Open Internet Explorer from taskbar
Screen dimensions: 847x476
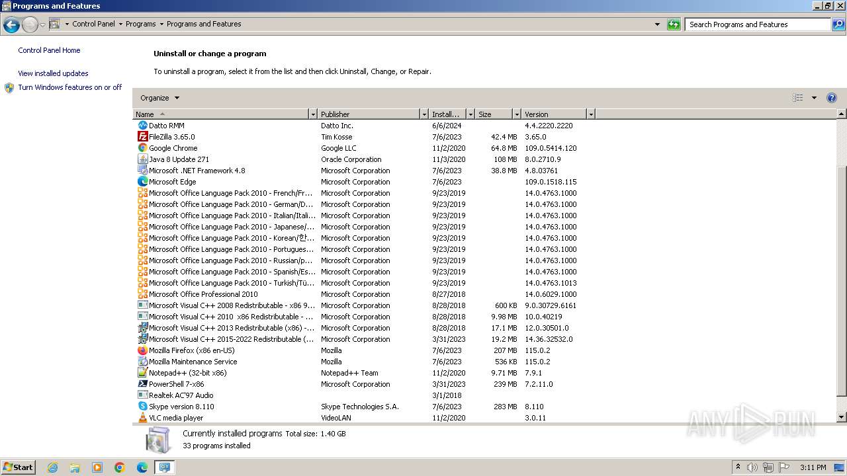click(x=52, y=467)
